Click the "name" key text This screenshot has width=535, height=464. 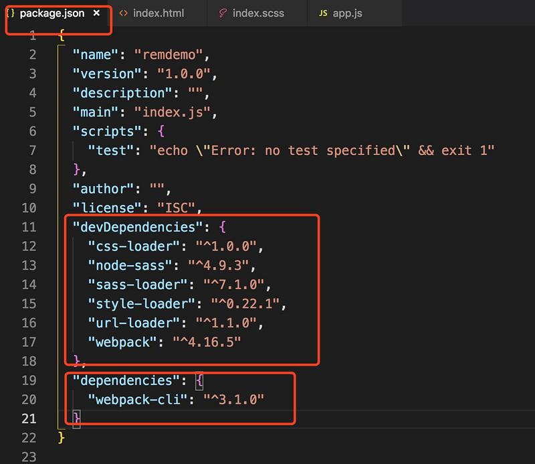(95, 54)
